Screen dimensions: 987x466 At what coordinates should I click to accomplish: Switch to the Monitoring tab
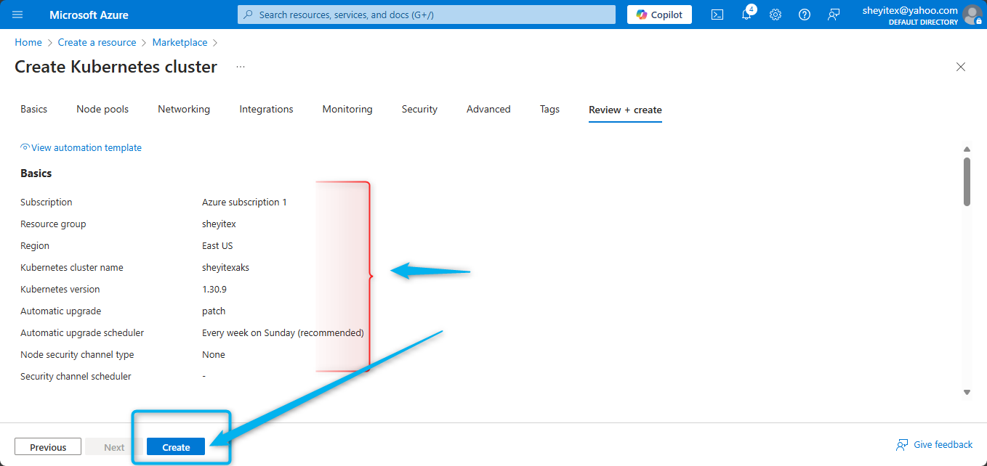[x=347, y=110]
